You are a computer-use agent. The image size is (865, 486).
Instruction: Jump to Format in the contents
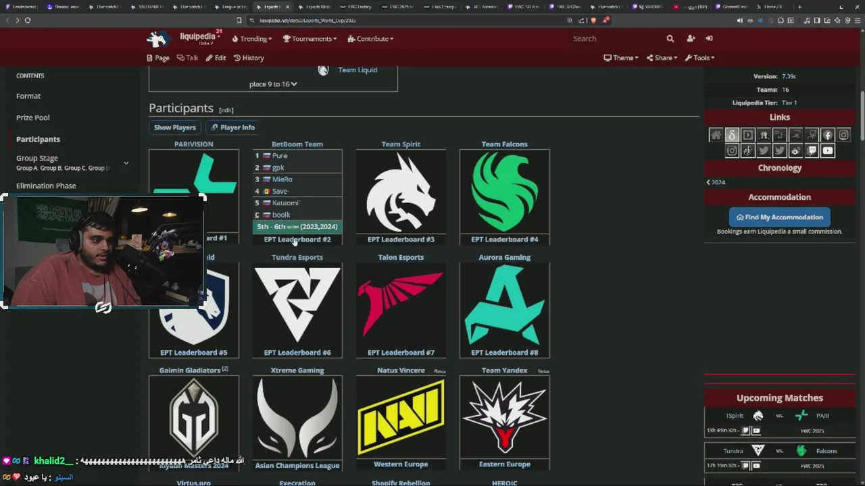[28, 96]
